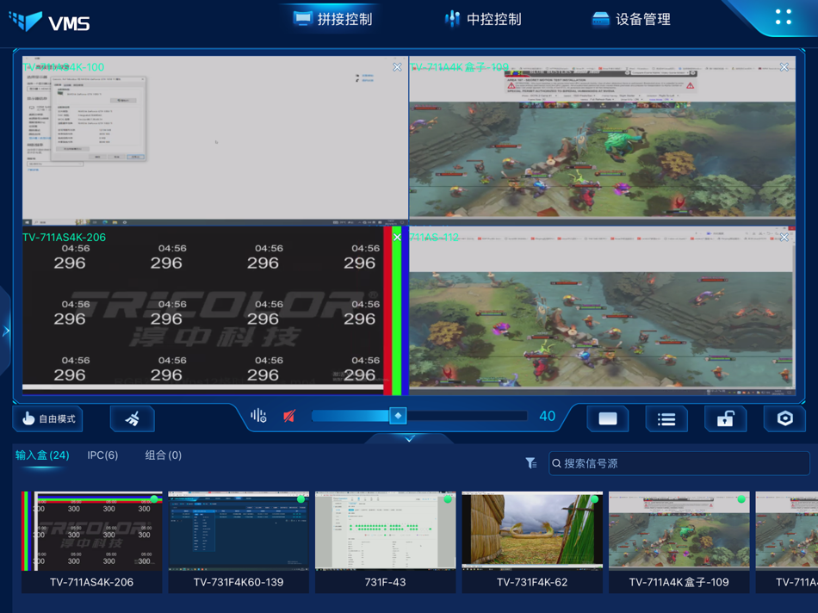Image resolution: width=818 pixels, height=613 pixels.
Task: Click the filter icon
Action: point(531,462)
